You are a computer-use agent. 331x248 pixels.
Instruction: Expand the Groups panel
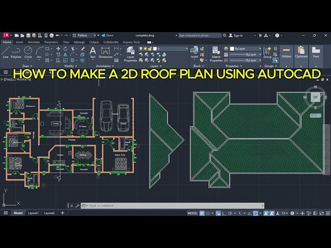click(x=270, y=66)
